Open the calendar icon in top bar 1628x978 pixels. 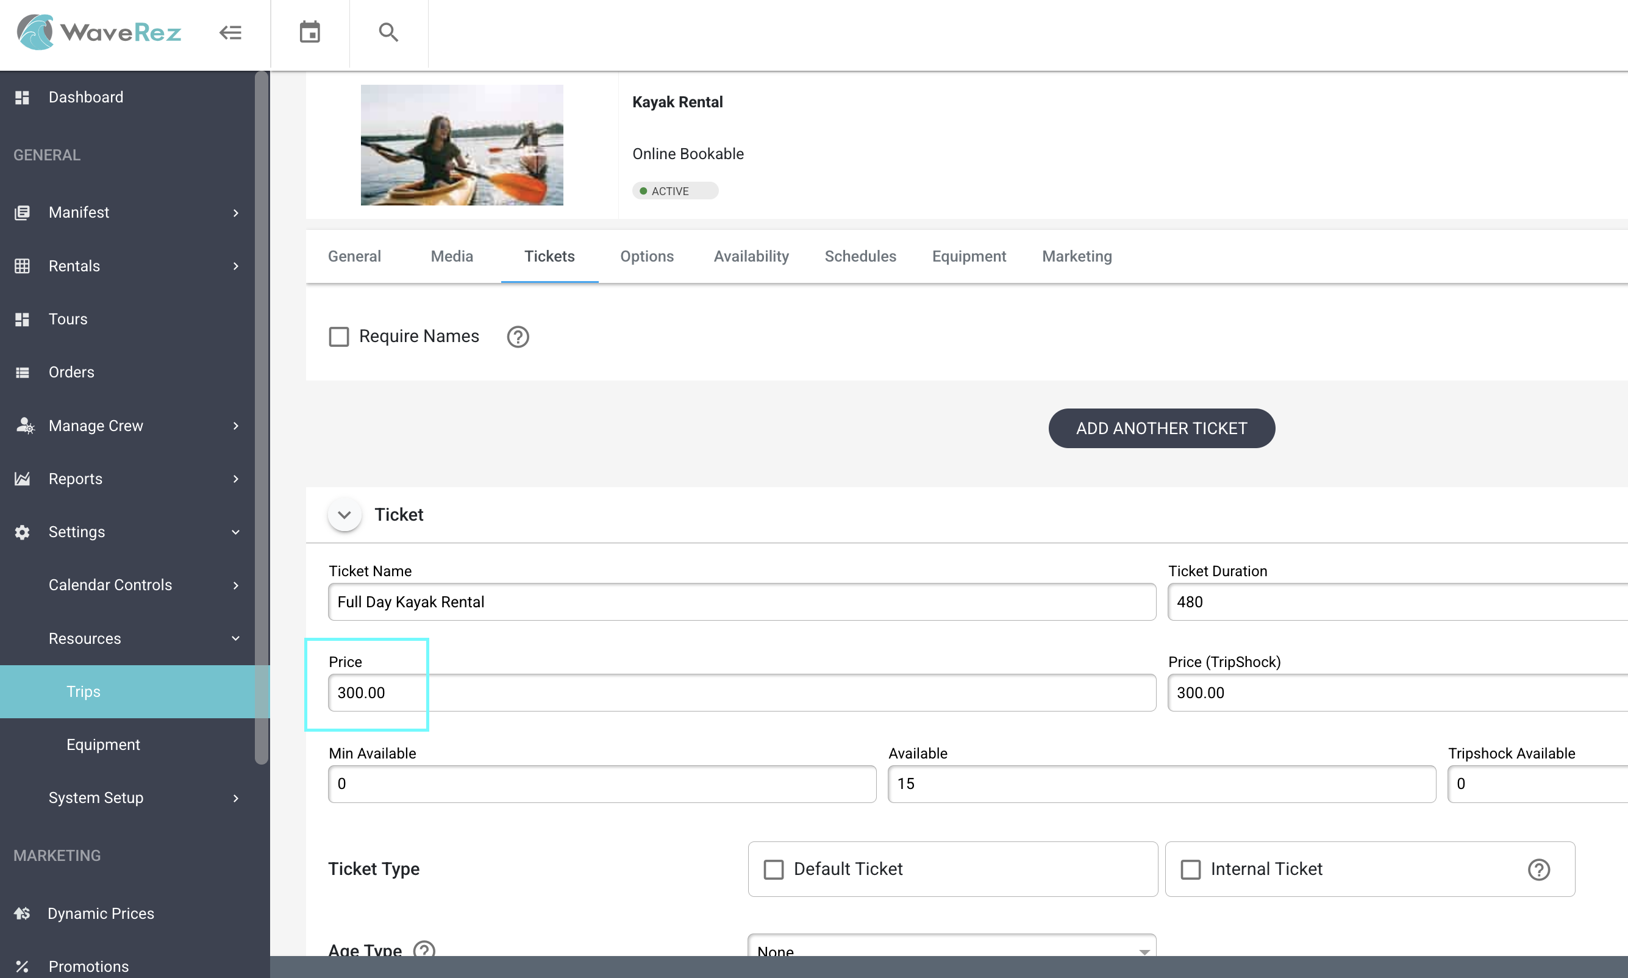tap(310, 32)
